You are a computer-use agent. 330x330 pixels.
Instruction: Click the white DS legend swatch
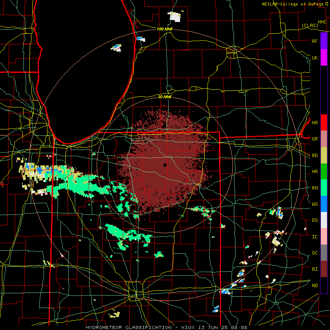(324, 220)
